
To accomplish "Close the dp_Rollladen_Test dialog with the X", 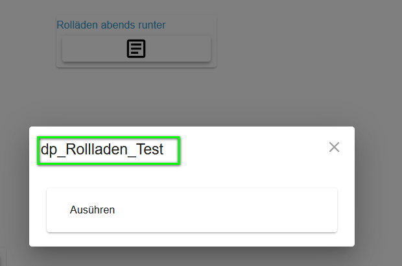I will pyautogui.click(x=334, y=147).
